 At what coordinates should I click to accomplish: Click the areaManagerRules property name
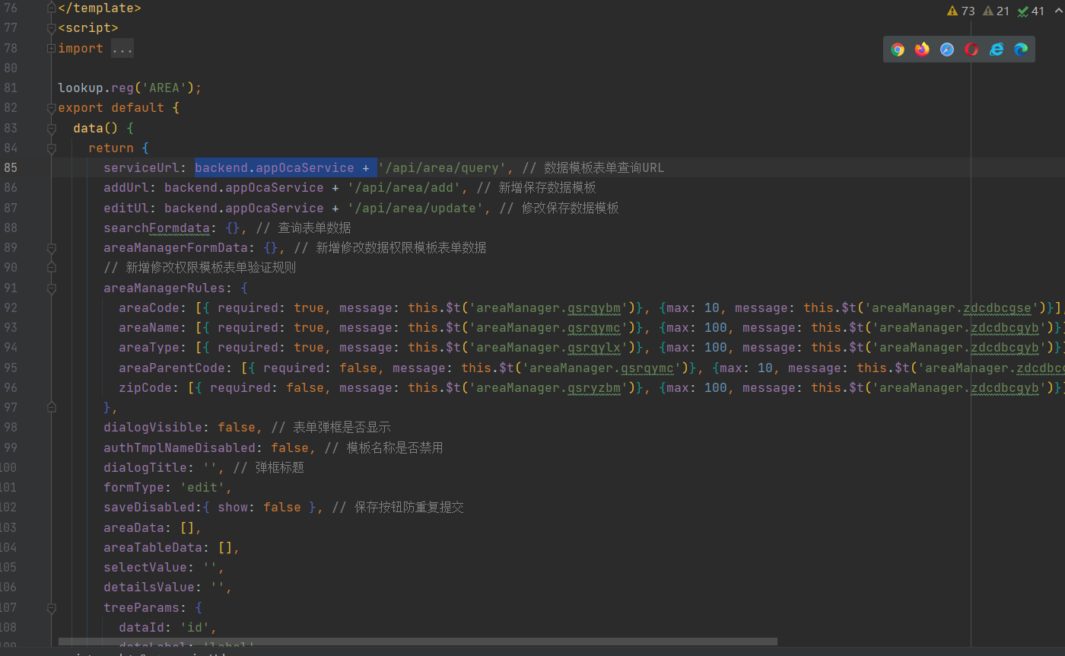coord(164,288)
